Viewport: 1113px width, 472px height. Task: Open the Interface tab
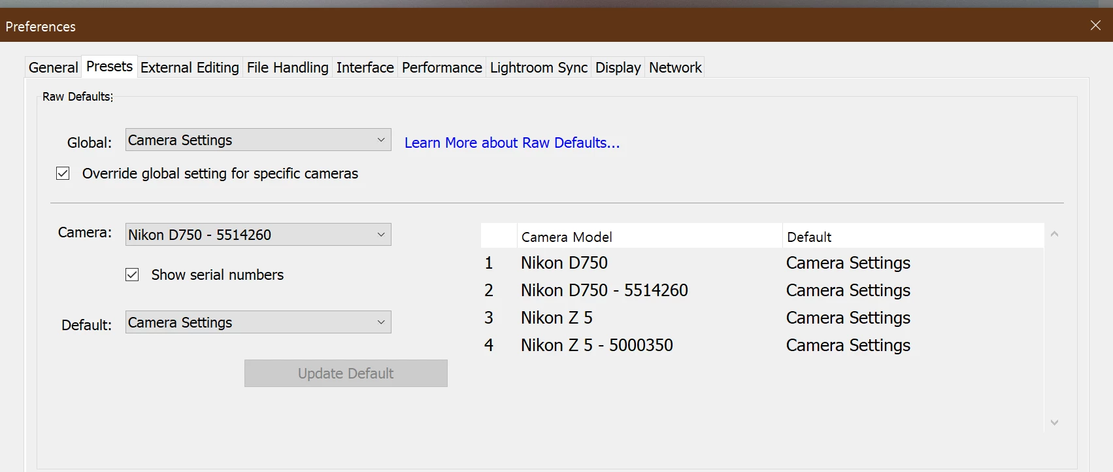pos(365,67)
